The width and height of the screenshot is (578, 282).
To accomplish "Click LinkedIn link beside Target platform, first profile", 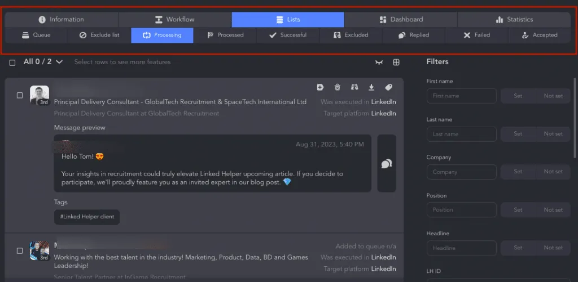I will [x=384, y=114].
